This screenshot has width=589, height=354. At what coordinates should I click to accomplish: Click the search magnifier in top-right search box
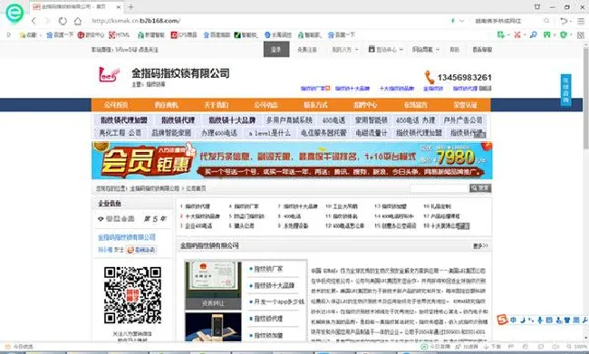[546, 21]
